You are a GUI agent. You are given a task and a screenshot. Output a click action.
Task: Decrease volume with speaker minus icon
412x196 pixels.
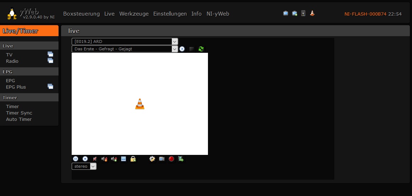[x=104, y=159]
